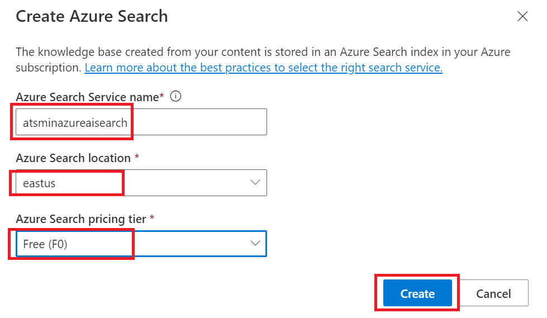Click the Create button
547x318 pixels.
click(417, 293)
